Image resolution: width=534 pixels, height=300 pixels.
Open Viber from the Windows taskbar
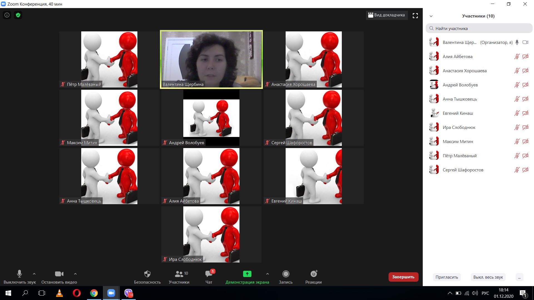coord(128,293)
